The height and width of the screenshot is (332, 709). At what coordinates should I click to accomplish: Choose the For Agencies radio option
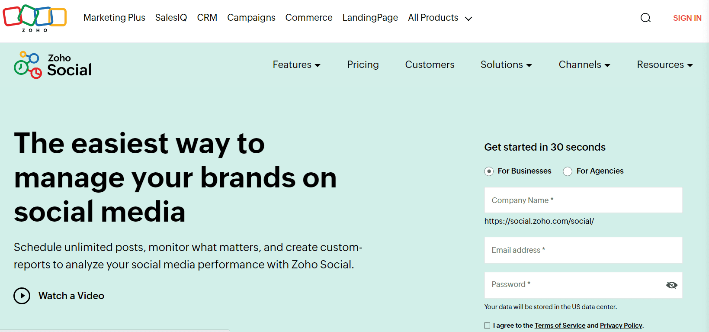pyautogui.click(x=568, y=171)
